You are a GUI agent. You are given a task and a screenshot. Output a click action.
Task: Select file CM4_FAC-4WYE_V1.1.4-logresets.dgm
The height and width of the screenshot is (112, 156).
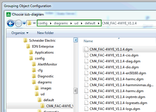(118, 103)
